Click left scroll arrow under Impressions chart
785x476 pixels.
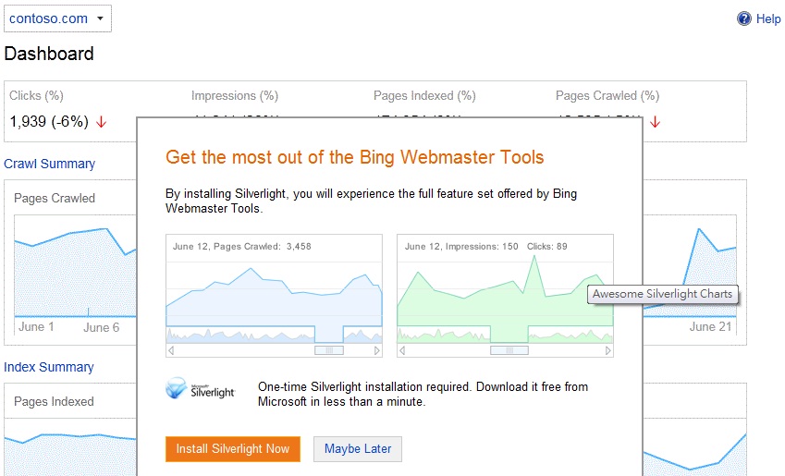click(402, 350)
